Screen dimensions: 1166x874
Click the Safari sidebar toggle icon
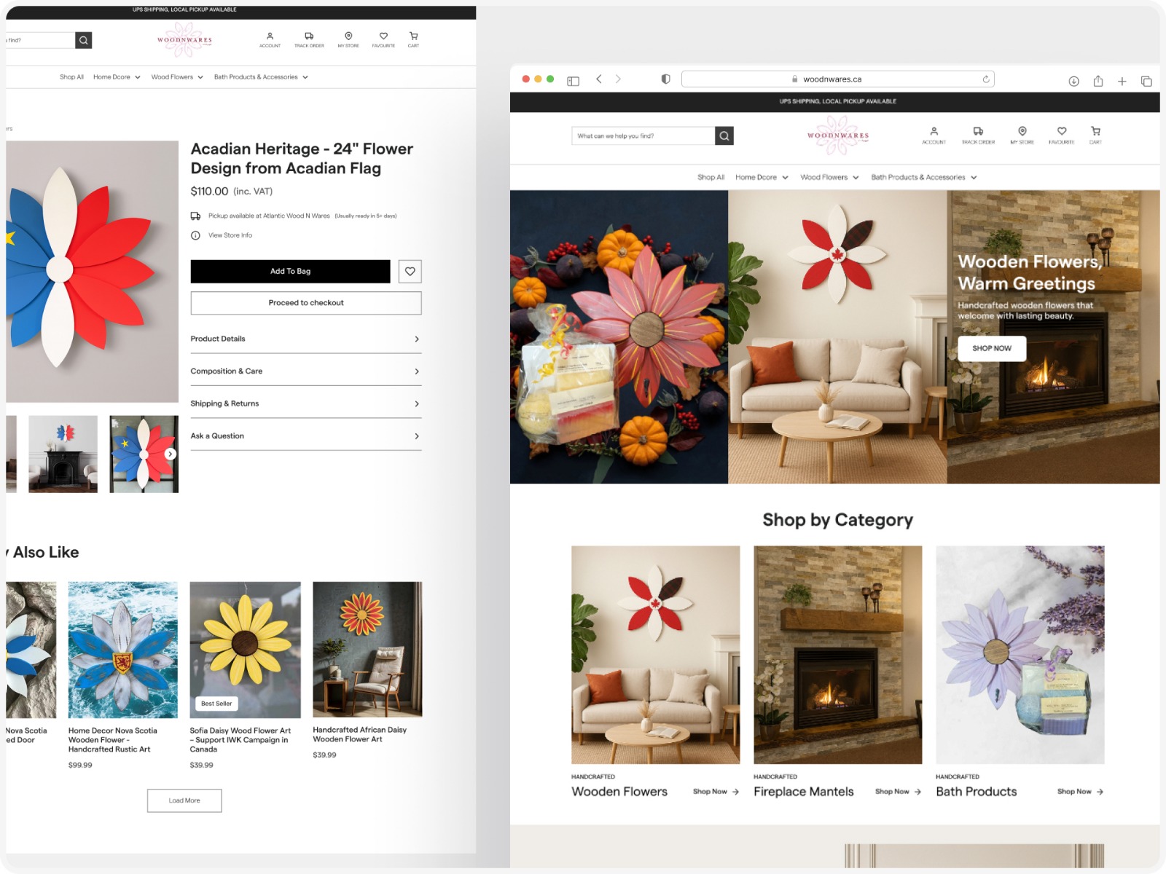click(573, 81)
